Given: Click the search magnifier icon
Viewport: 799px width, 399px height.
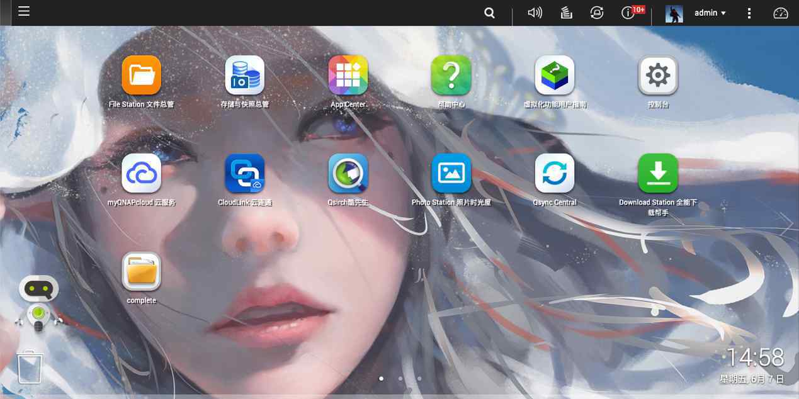Looking at the screenshot, I should (489, 13).
